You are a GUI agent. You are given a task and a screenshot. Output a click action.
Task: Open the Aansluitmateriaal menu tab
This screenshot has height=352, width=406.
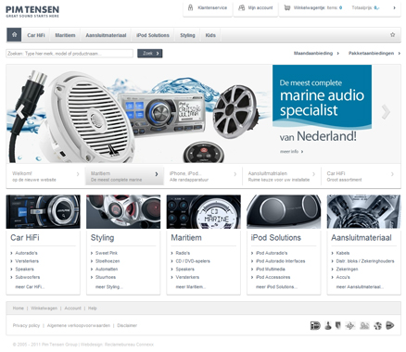[x=106, y=35]
